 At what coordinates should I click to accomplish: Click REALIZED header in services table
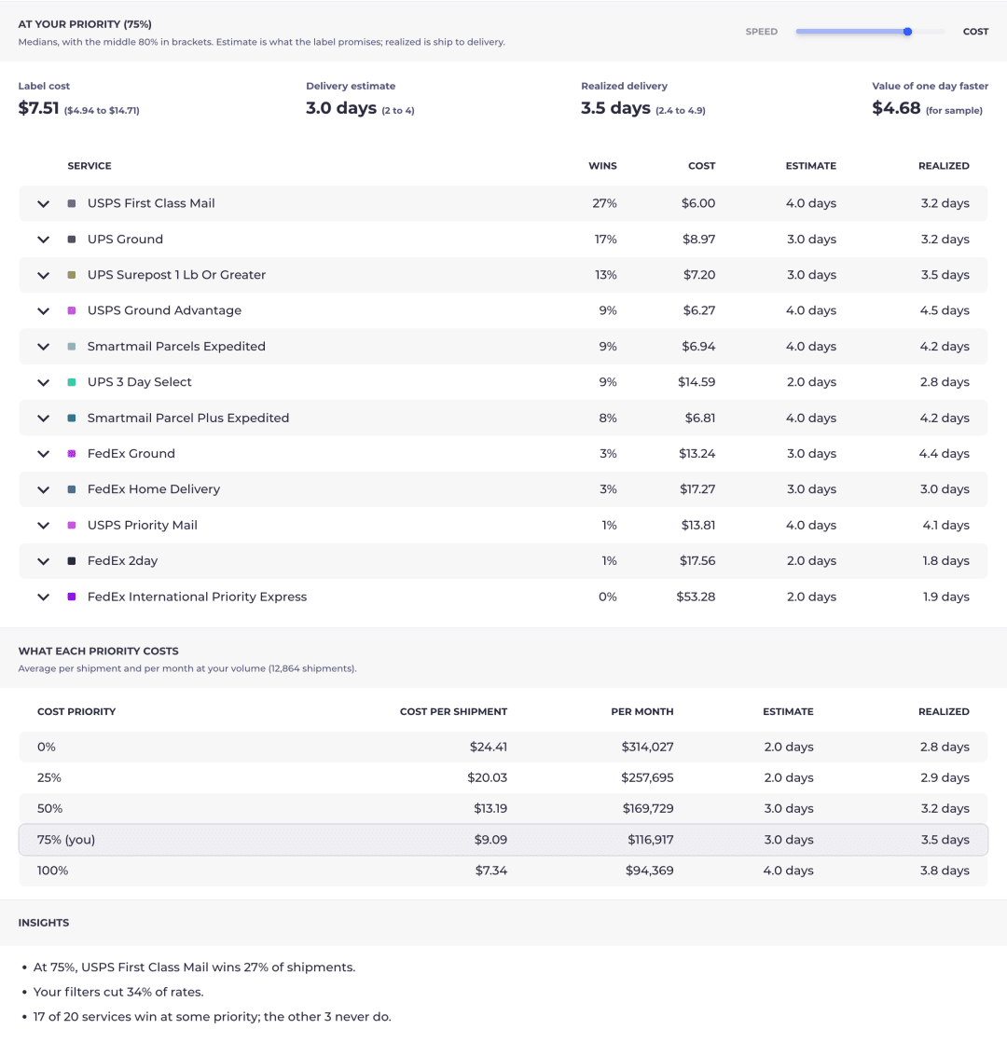[x=944, y=166]
